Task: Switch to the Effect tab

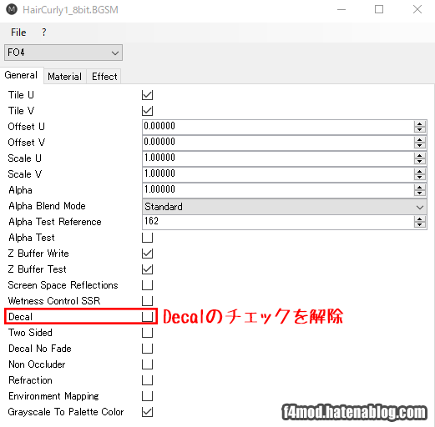Action: [104, 77]
